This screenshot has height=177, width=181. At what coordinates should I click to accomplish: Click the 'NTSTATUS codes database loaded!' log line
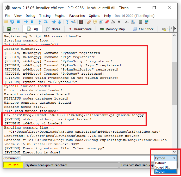[36, 98]
